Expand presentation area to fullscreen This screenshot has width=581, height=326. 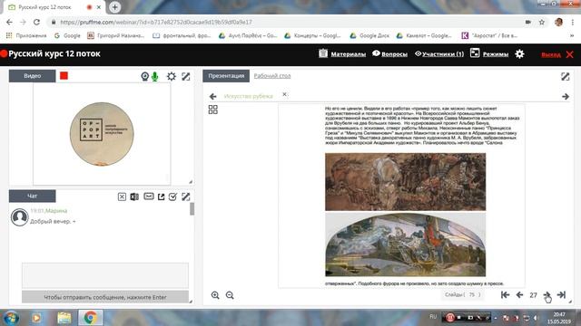565,76
